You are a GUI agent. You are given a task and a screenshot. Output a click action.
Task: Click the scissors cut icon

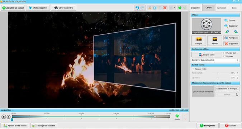tap(150, 8)
